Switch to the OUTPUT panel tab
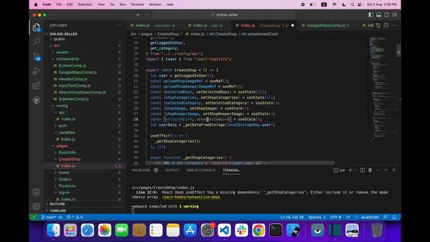 (x=172, y=170)
